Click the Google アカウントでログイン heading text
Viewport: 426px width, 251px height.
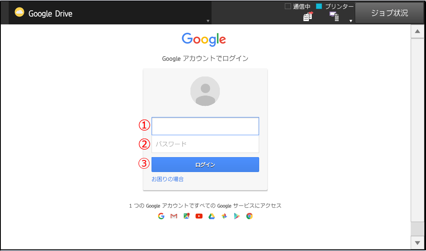tap(205, 58)
